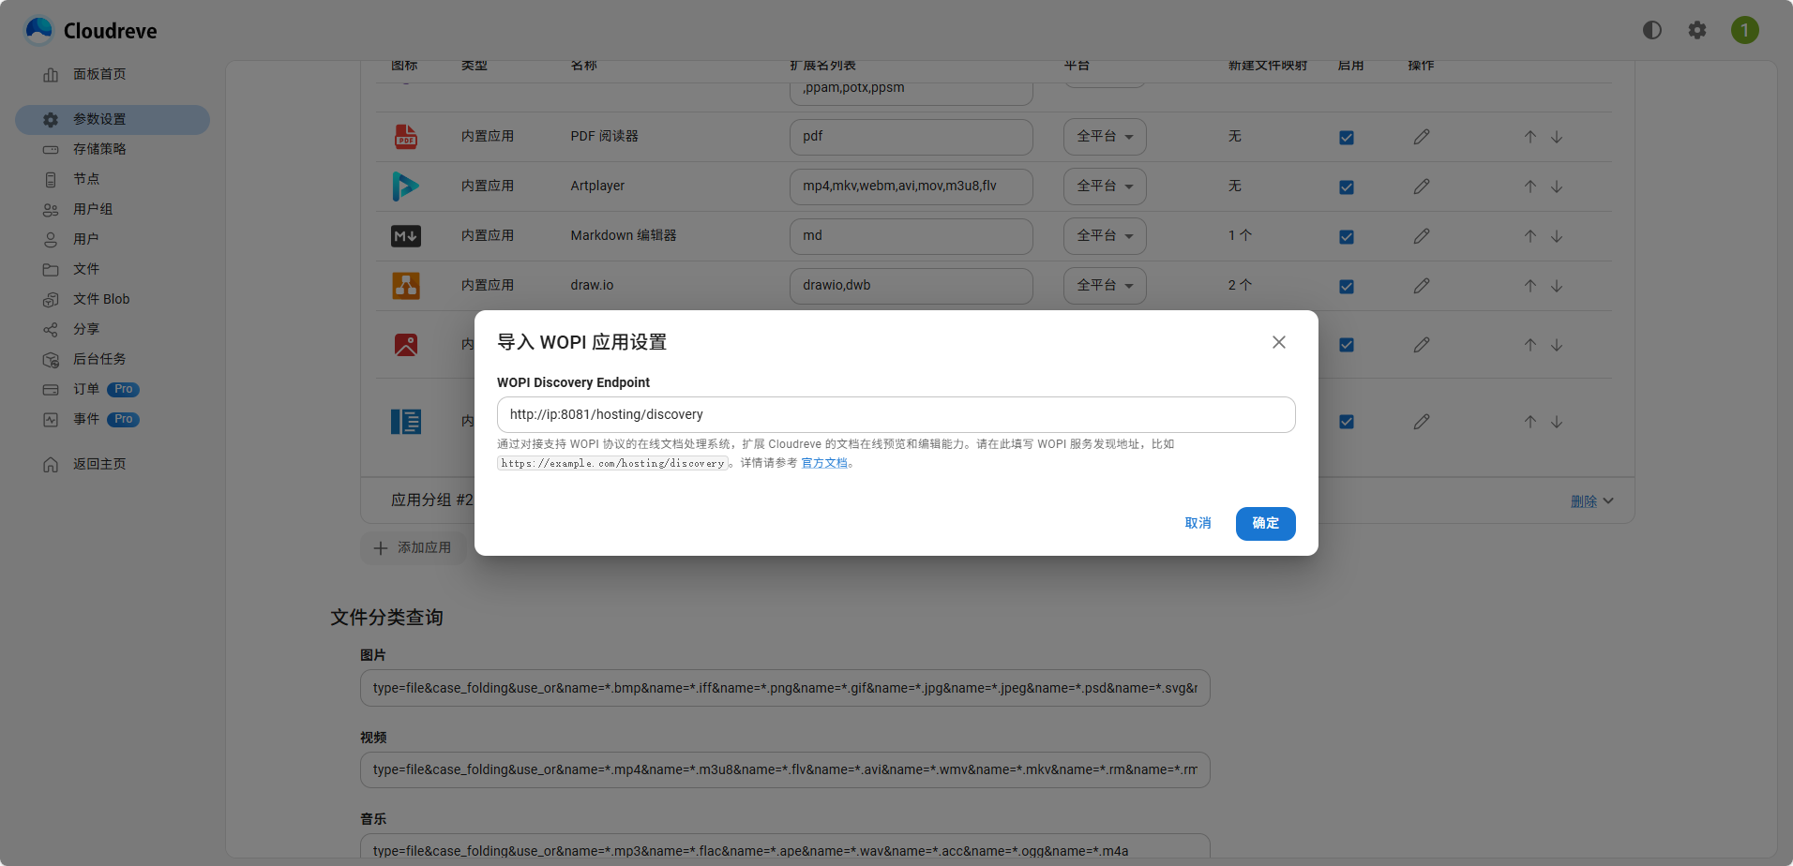
Task: Disable the draw.io 启用 checkbox
Action: click(1346, 286)
